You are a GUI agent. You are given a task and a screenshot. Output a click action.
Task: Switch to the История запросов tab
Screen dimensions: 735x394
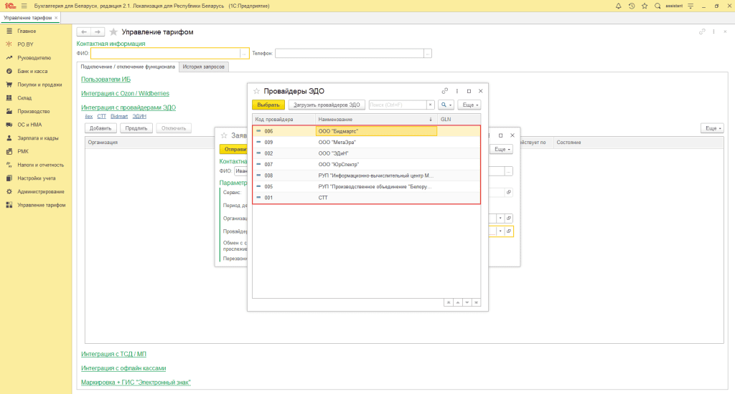(x=204, y=67)
